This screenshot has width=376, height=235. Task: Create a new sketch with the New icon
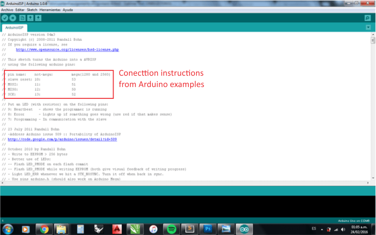tap(22, 18)
